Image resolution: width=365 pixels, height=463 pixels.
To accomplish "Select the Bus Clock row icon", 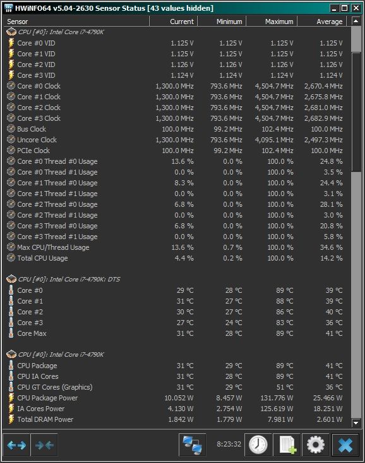I will coord(11,129).
